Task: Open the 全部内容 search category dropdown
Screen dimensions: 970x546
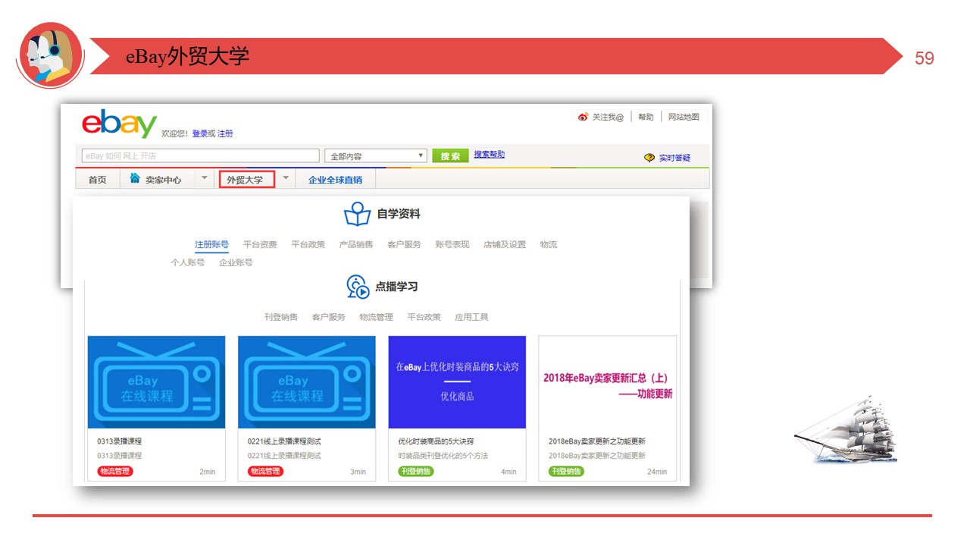Action: pos(377,156)
